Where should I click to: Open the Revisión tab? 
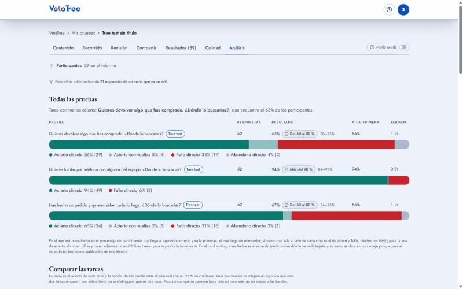tap(119, 48)
